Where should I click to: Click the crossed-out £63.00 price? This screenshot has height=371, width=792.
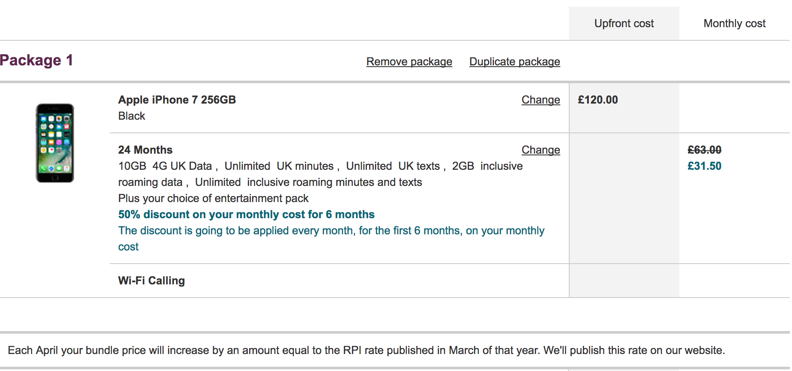tap(704, 150)
